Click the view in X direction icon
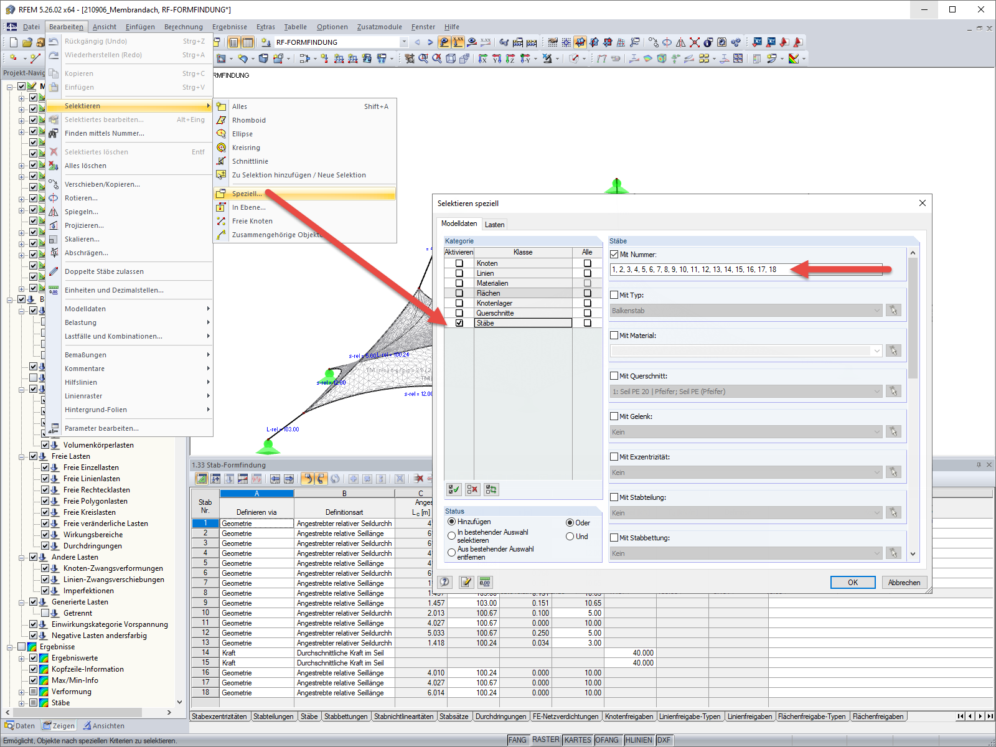Image resolution: width=996 pixels, height=747 pixels. pos(483,59)
